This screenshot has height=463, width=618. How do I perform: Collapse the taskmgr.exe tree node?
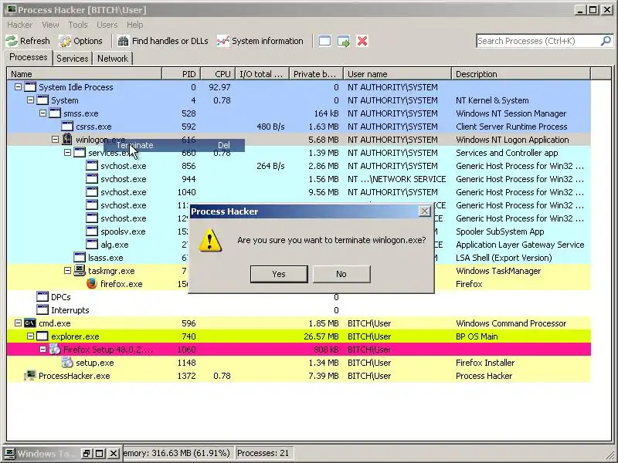(x=67, y=271)
